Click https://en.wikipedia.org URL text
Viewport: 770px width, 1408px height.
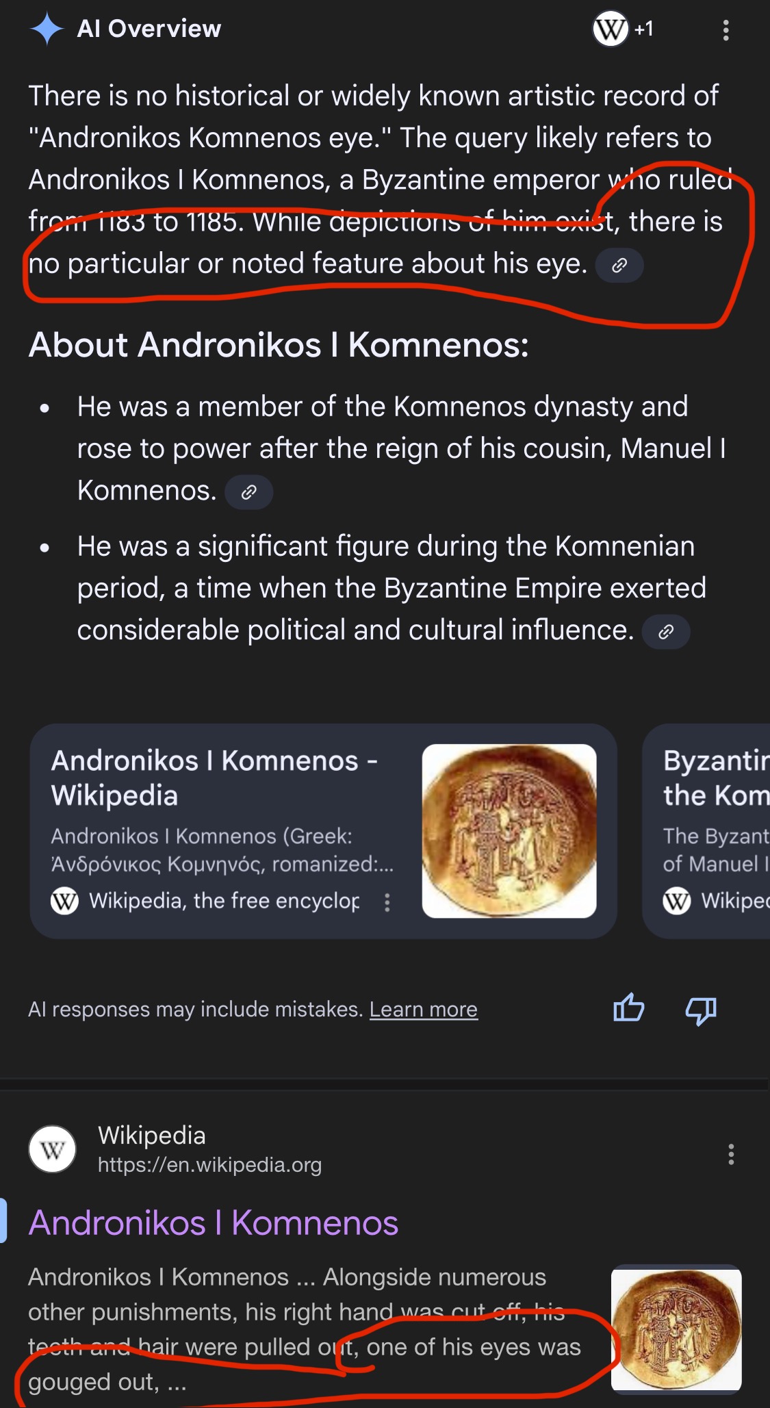(x=209, y=1165)
